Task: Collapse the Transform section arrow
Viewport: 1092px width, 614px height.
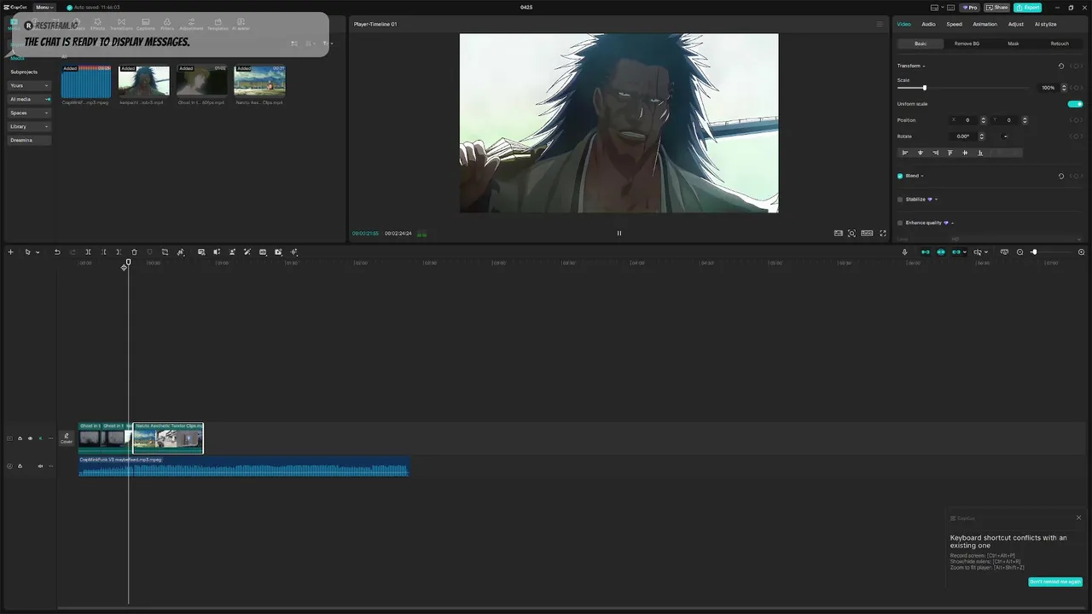Action: [x=924, y=66]
